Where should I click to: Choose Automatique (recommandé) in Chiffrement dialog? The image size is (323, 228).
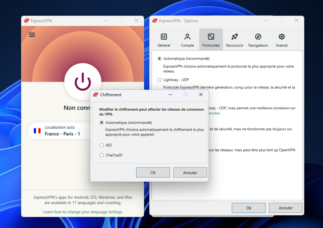102,123
